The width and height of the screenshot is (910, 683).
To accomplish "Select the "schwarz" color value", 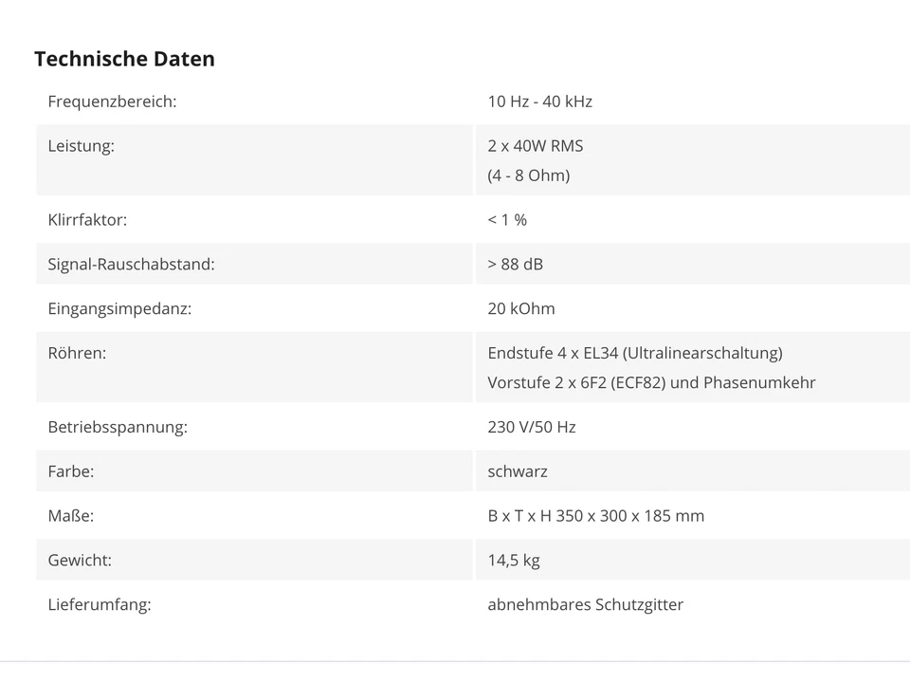I will click(518, 471).
